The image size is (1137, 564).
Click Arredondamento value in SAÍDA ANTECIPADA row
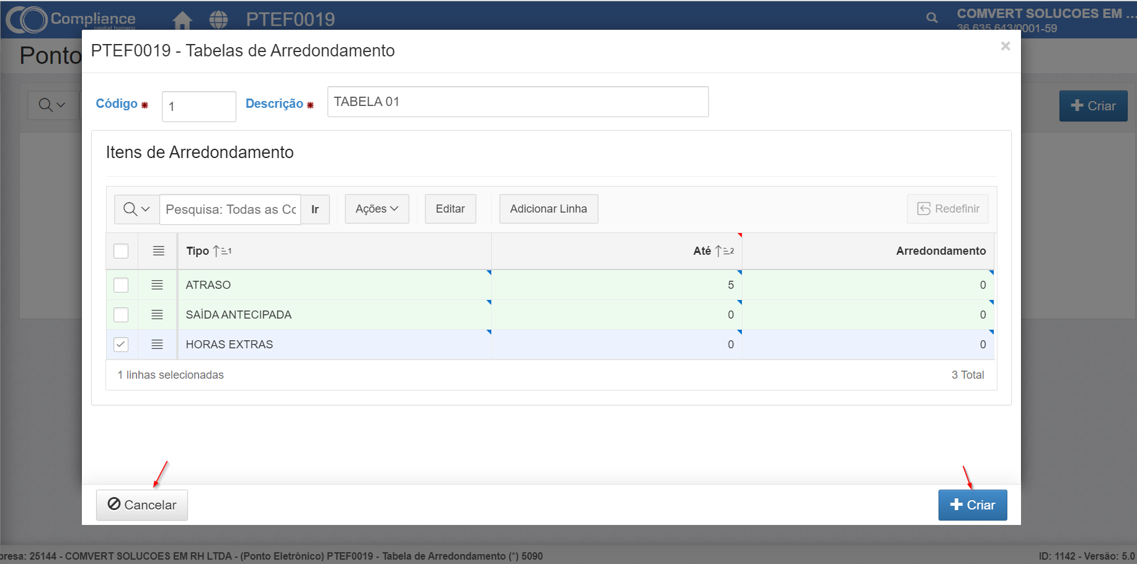(x=868, y=315)
